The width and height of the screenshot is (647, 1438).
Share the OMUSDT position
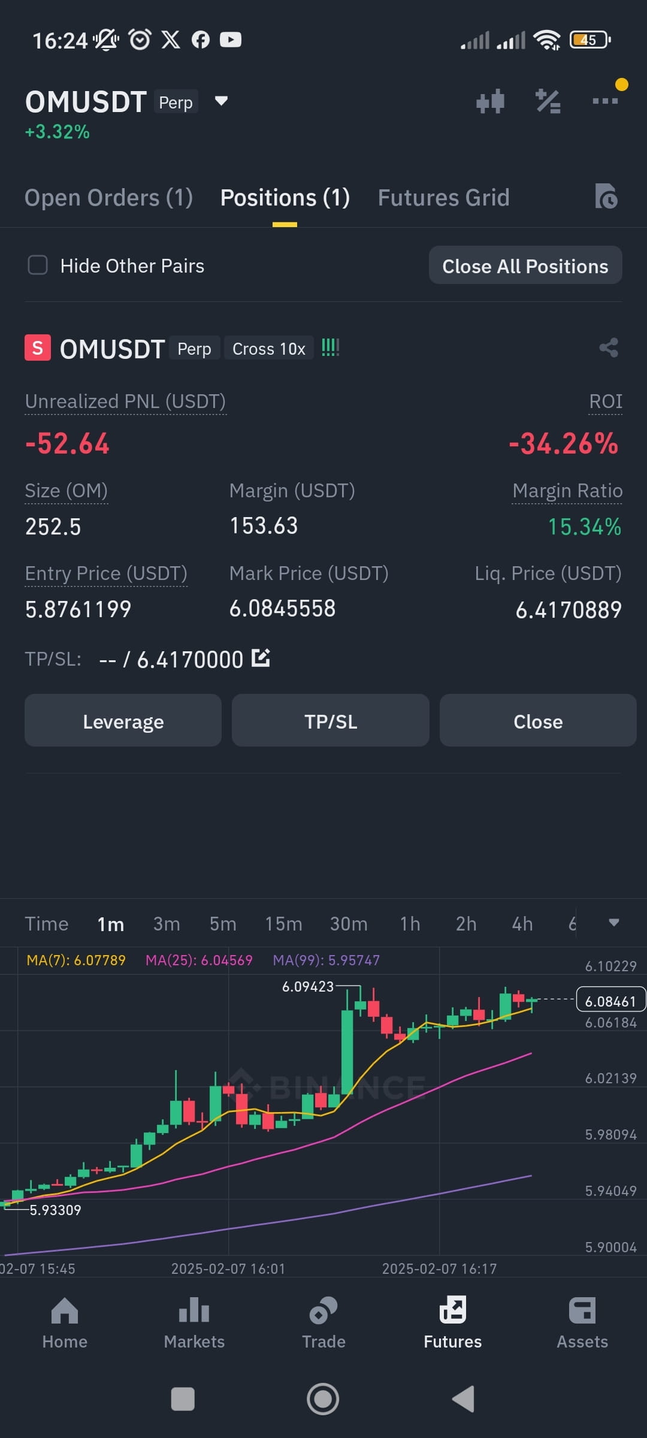609,348
